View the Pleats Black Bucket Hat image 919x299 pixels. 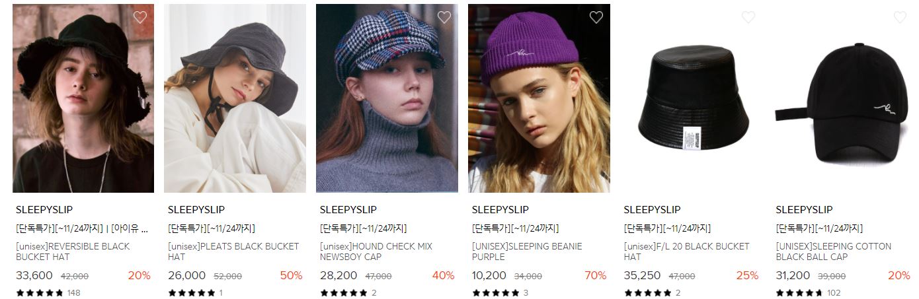(x=235, y=98)
